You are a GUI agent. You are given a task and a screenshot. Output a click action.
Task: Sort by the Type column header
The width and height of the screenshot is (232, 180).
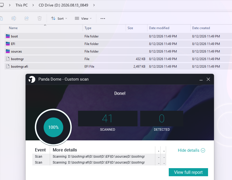[88, 28]
